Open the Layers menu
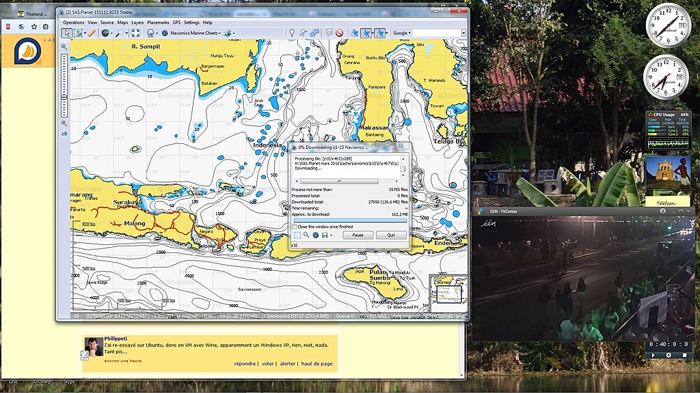 tap(137, 23)
